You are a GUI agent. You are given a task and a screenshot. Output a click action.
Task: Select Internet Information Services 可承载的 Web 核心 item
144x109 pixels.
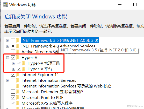pyautogui.click(x=66, y=86)
